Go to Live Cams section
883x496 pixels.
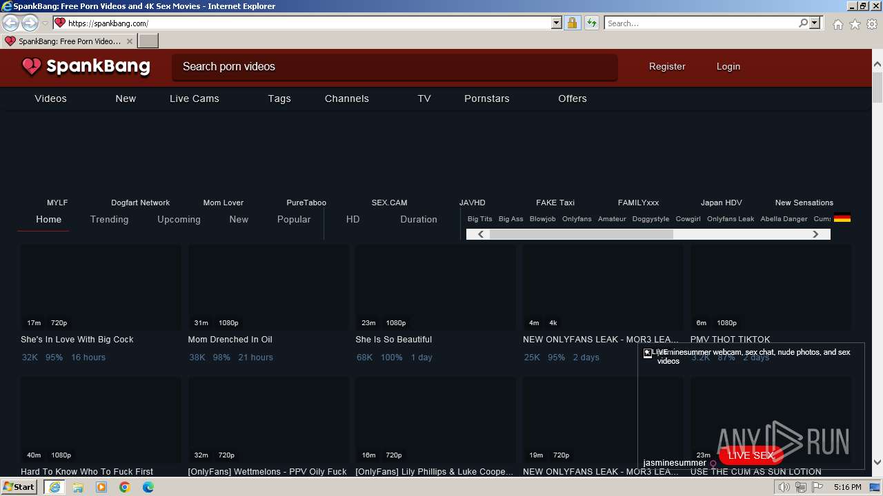pos(195,99)
